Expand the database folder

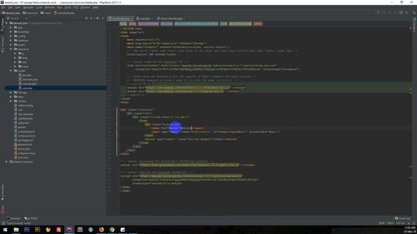pos(11,40)
